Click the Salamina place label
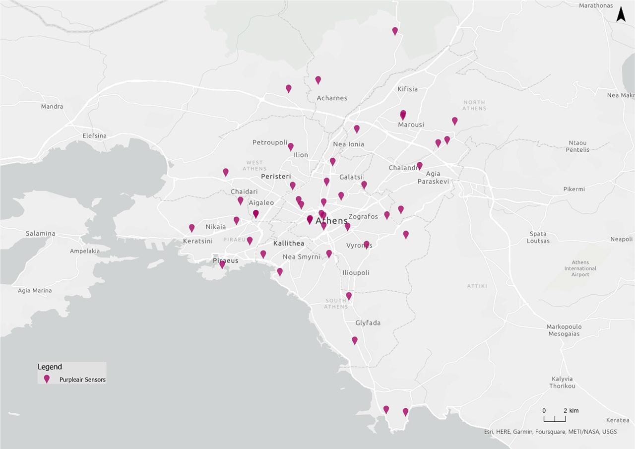 [x=41, y=233]
